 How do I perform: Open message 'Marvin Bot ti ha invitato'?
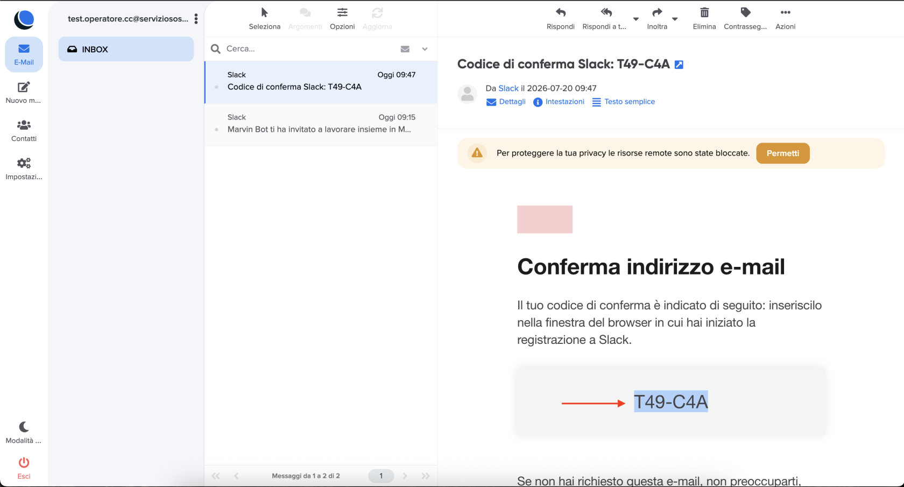[x=321, y=124]
